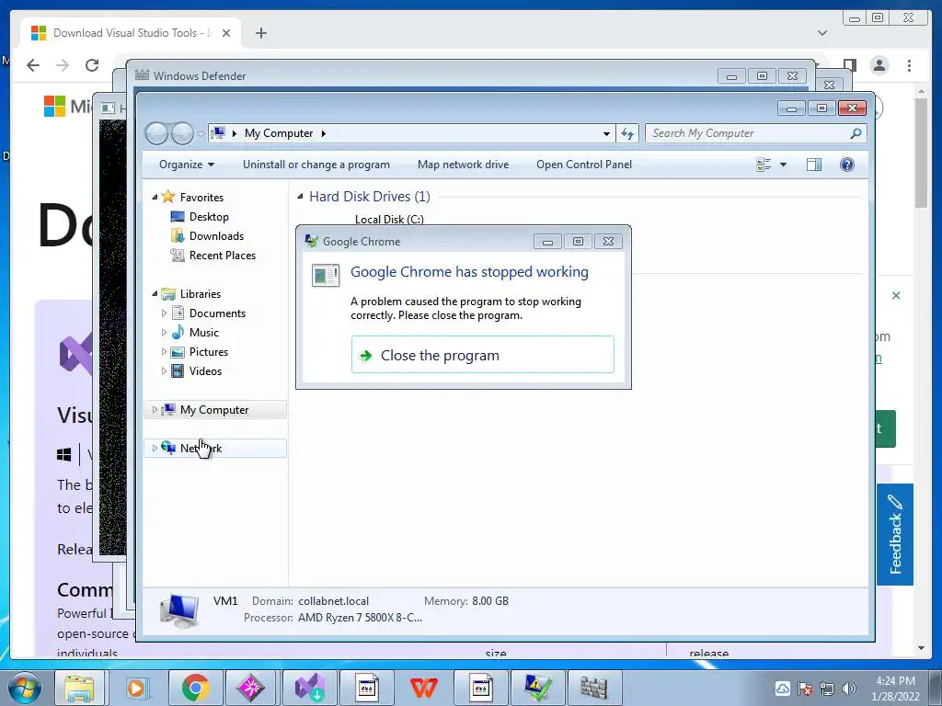
Task: Collapse the Libraries tree group
Action: point(155,293)
